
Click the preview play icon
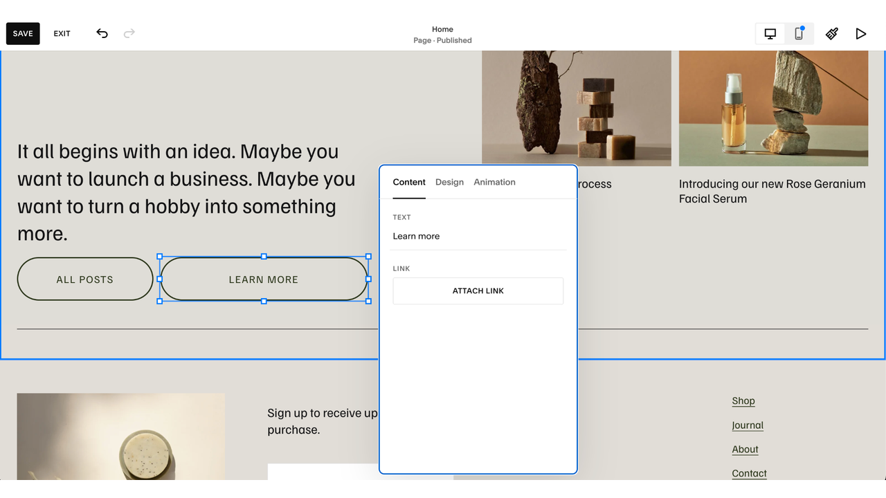[x=860, y=33]
